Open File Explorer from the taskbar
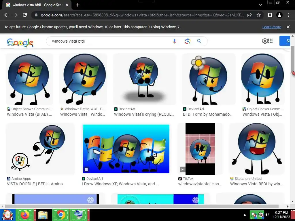 tap(43, 215)
